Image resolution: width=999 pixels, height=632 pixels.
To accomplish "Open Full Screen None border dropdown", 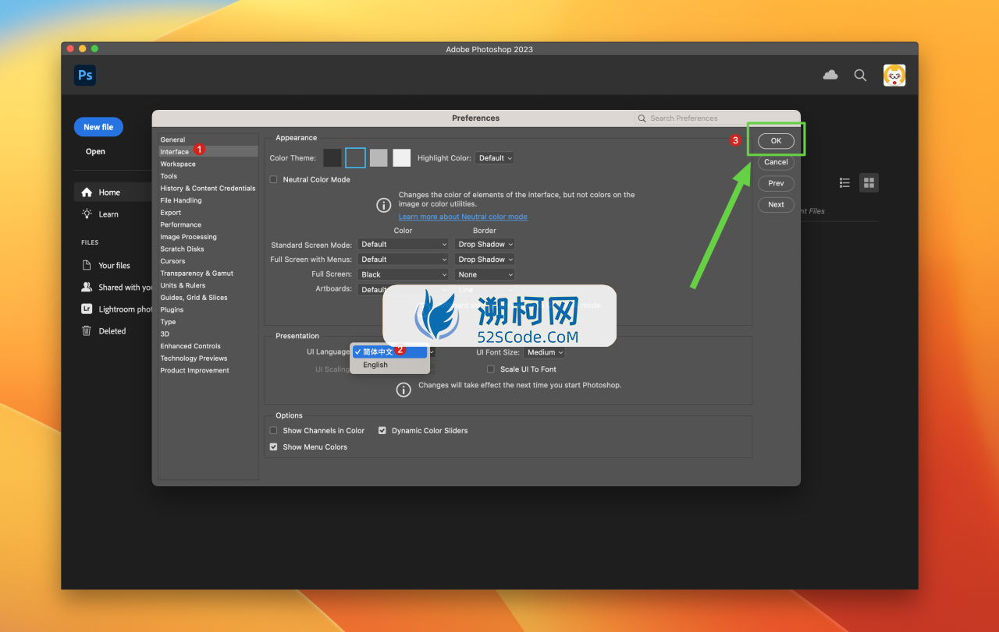I will [485, 274].
